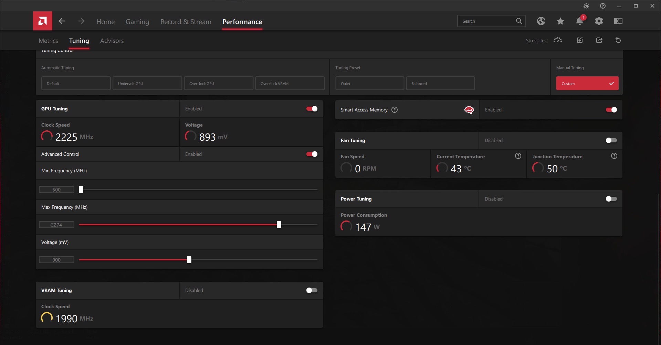Click the favorites star icon

point(560,21)
